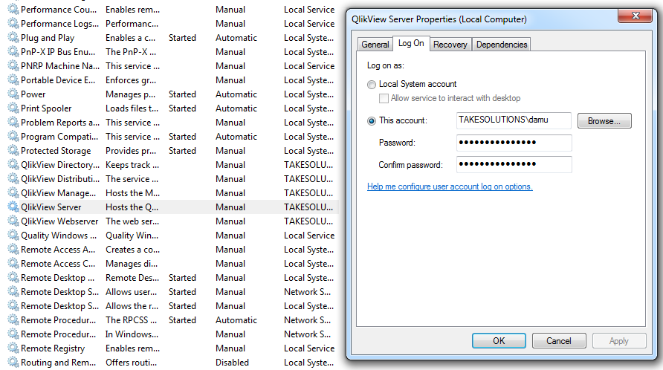The height and width of the screenshot is (370, 663).
Task: Click the Power service gear icon
Action: coord(13,94)
